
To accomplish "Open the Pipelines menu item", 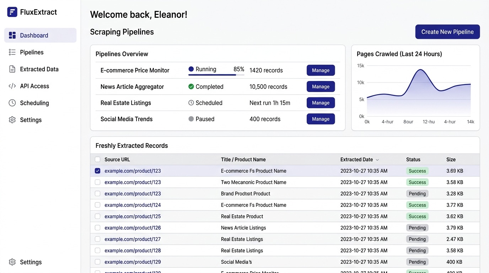I will coord(41,52).
